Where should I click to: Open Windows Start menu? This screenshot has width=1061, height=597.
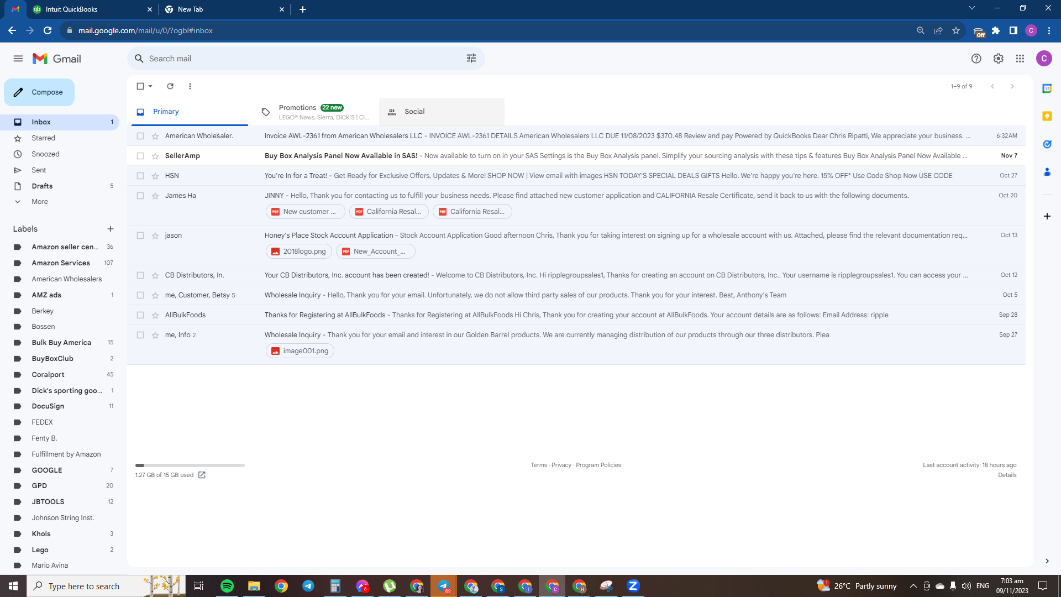coord(13,586)
